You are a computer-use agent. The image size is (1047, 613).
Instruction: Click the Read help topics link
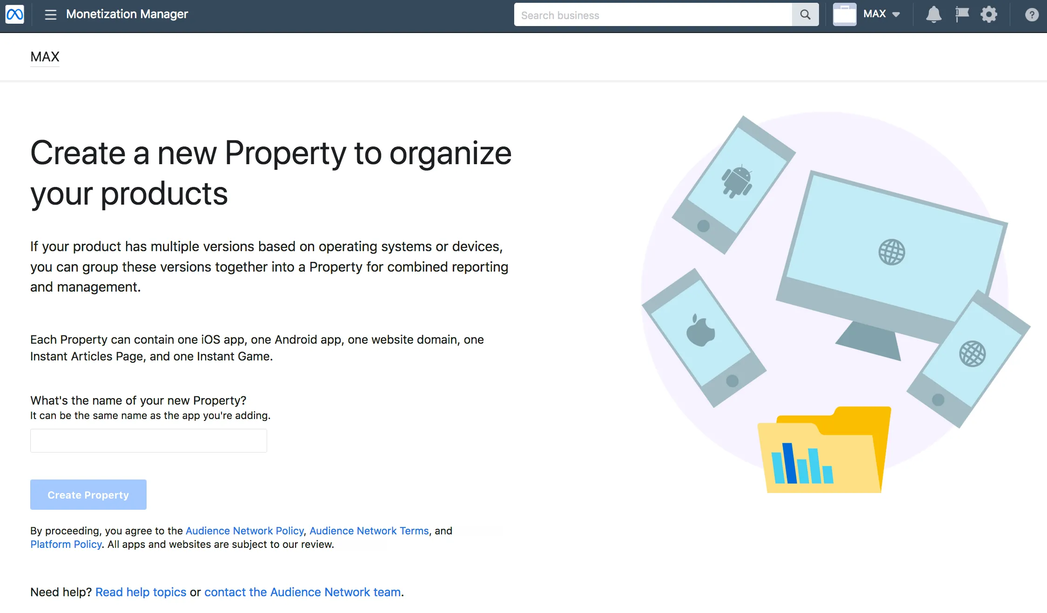pyautogui.click(x=140, y=592)
